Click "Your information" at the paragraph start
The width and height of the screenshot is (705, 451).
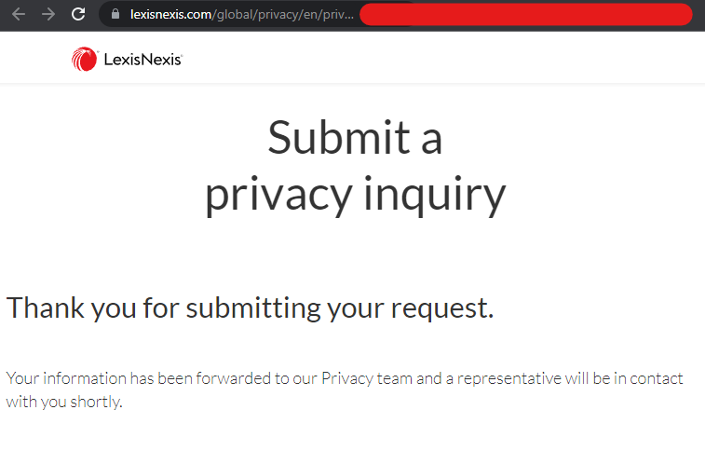point(66,378)
